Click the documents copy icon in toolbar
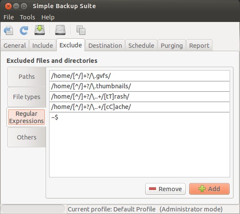Viewport: 240px width, 214px height. point(81,30)
